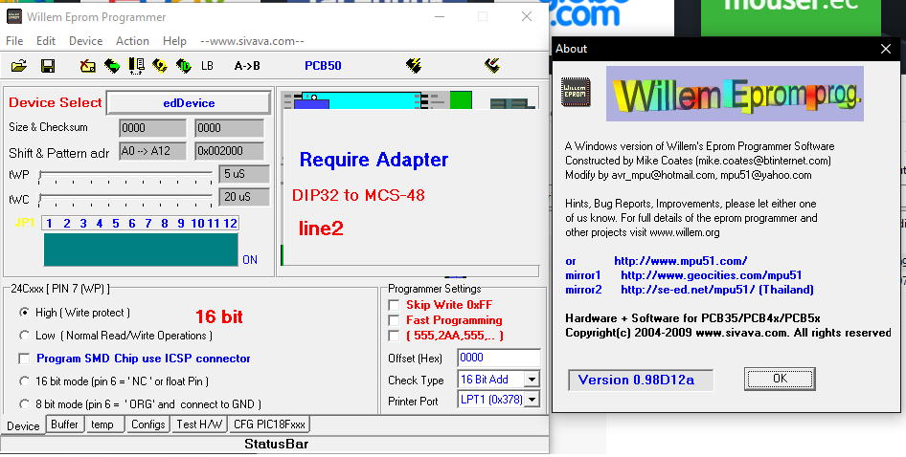Select 8 bit mode radio button
The height and width of the screenshot is (457, 906).
coord(24,404)
